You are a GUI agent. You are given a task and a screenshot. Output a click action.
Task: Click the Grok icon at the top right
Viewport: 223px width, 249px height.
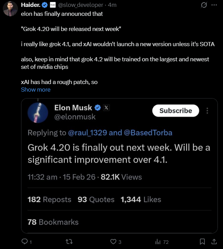click(x=204, y=5)
